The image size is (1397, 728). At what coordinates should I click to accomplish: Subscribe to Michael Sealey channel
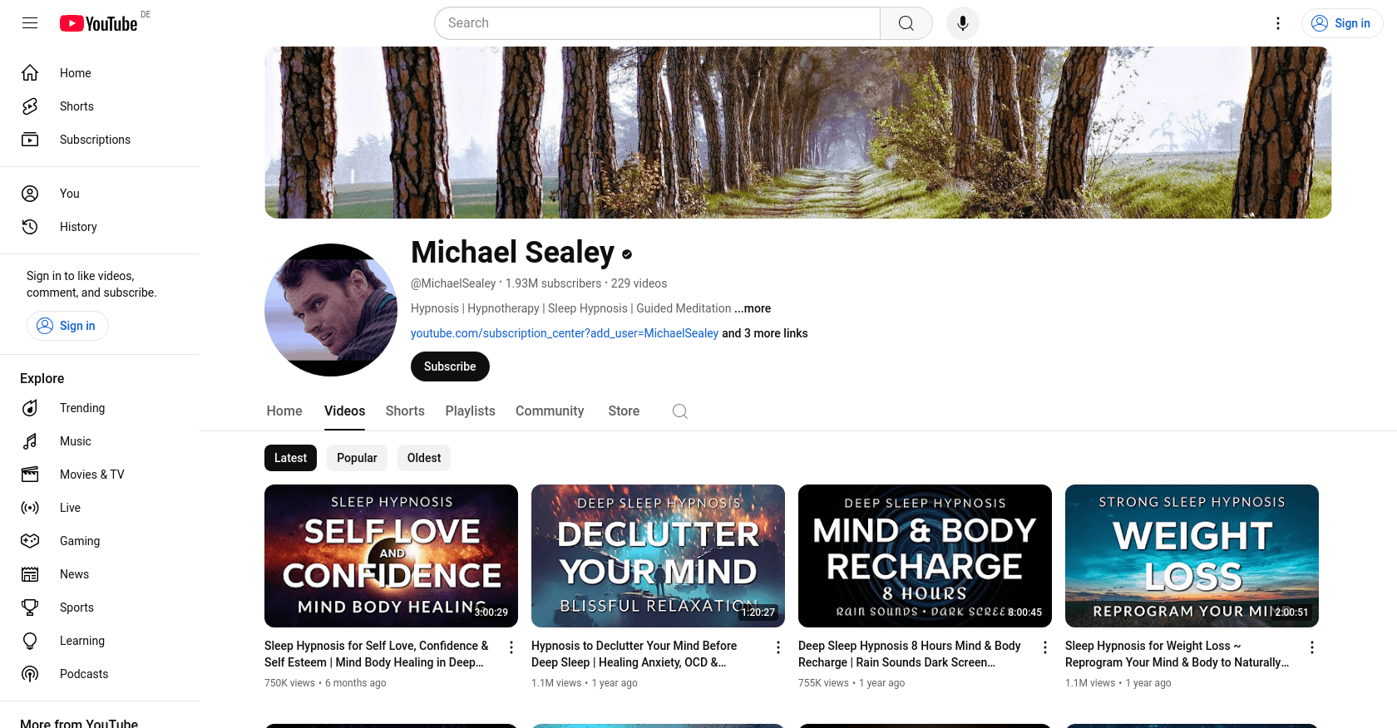(450, 366)
